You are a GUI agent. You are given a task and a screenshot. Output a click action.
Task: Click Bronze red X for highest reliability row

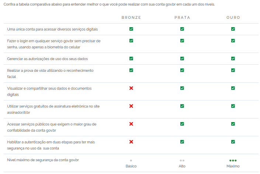pos(131,124)
